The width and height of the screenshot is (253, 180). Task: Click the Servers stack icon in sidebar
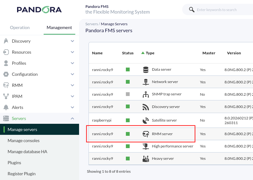[6, 118]
